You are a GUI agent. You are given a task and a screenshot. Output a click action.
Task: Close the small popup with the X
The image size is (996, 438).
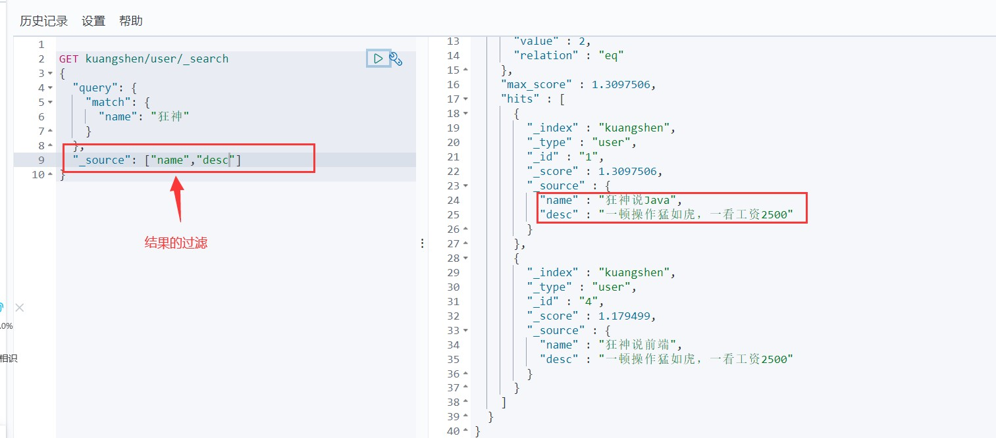20,308
